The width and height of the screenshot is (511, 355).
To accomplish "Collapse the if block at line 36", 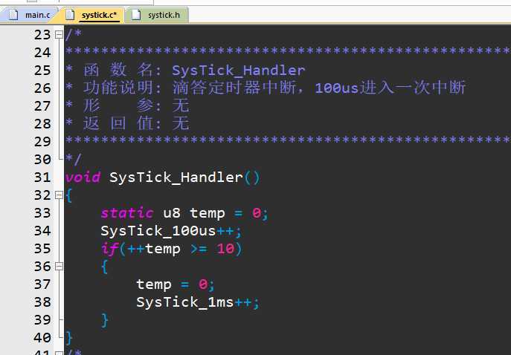I will (x=59, y=266).
